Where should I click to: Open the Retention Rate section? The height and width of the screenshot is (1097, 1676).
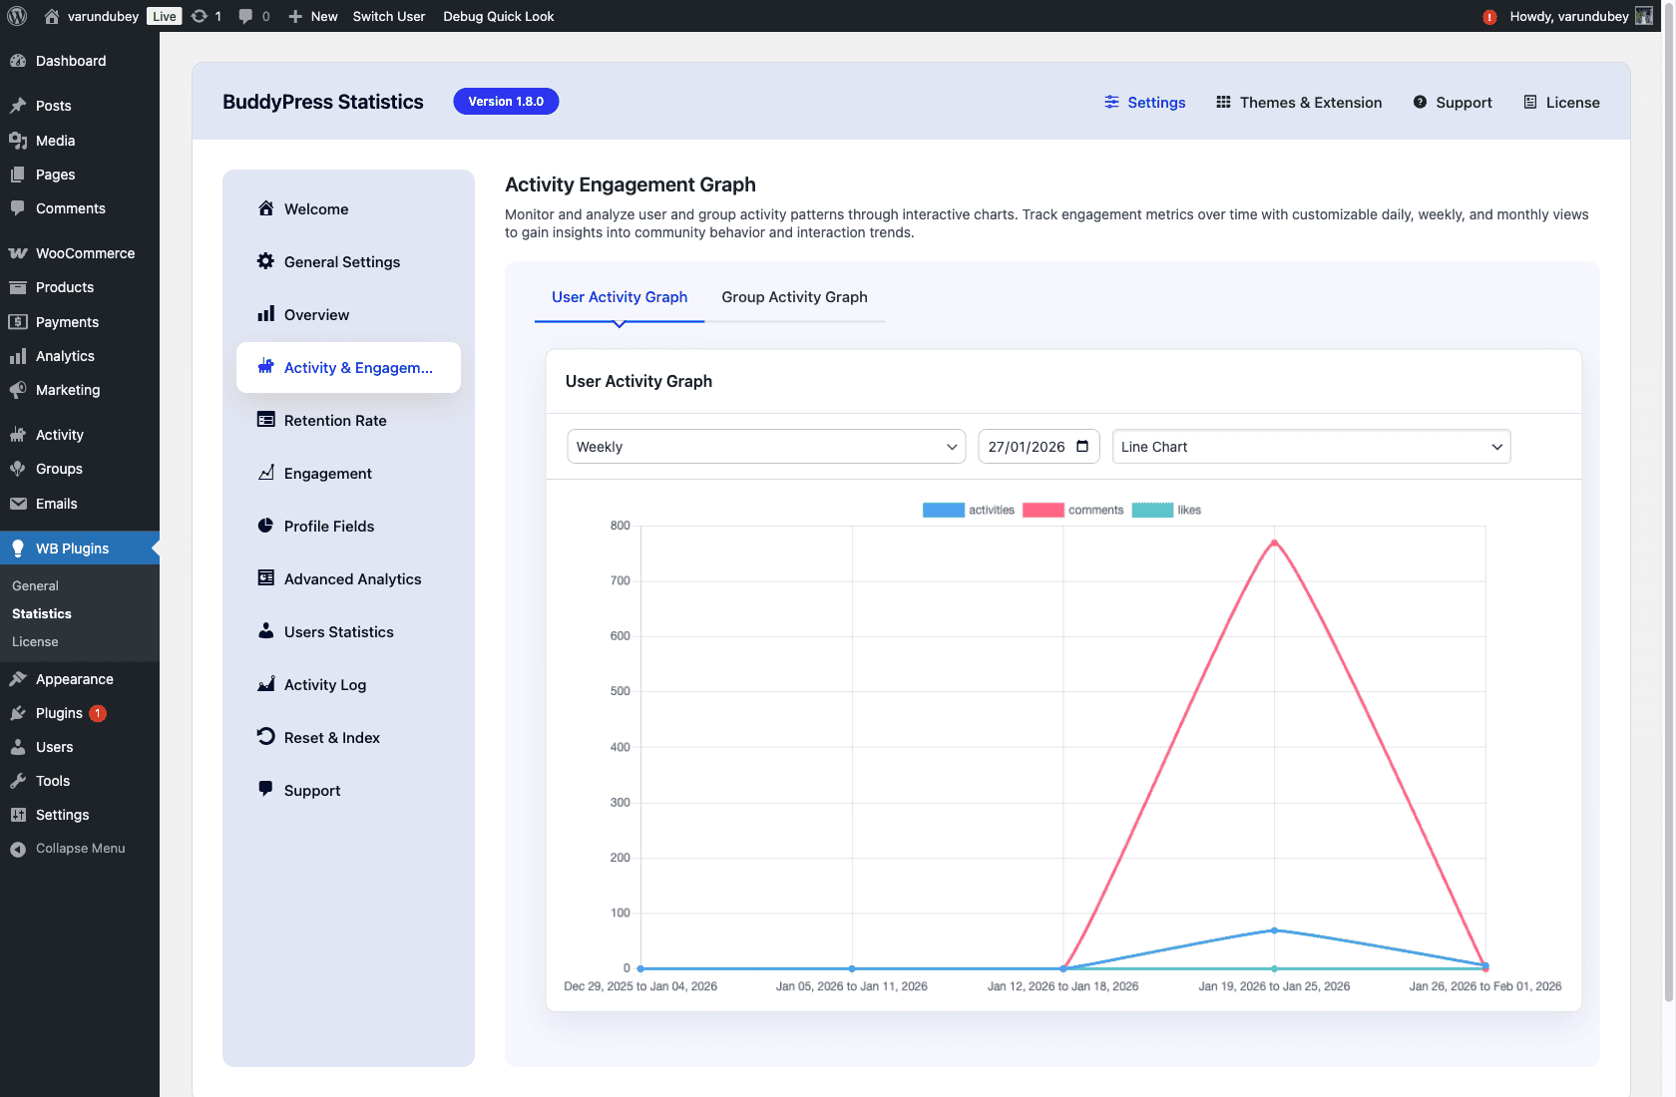pyautogui.click(x=335, y=420)
